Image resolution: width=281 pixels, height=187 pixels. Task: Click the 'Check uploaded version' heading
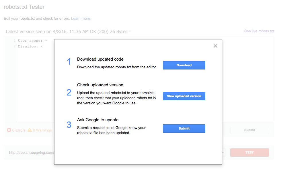pyautogui.click(x=100, y=85)
